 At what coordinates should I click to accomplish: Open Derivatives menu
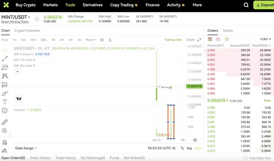(x=93, y=5)
